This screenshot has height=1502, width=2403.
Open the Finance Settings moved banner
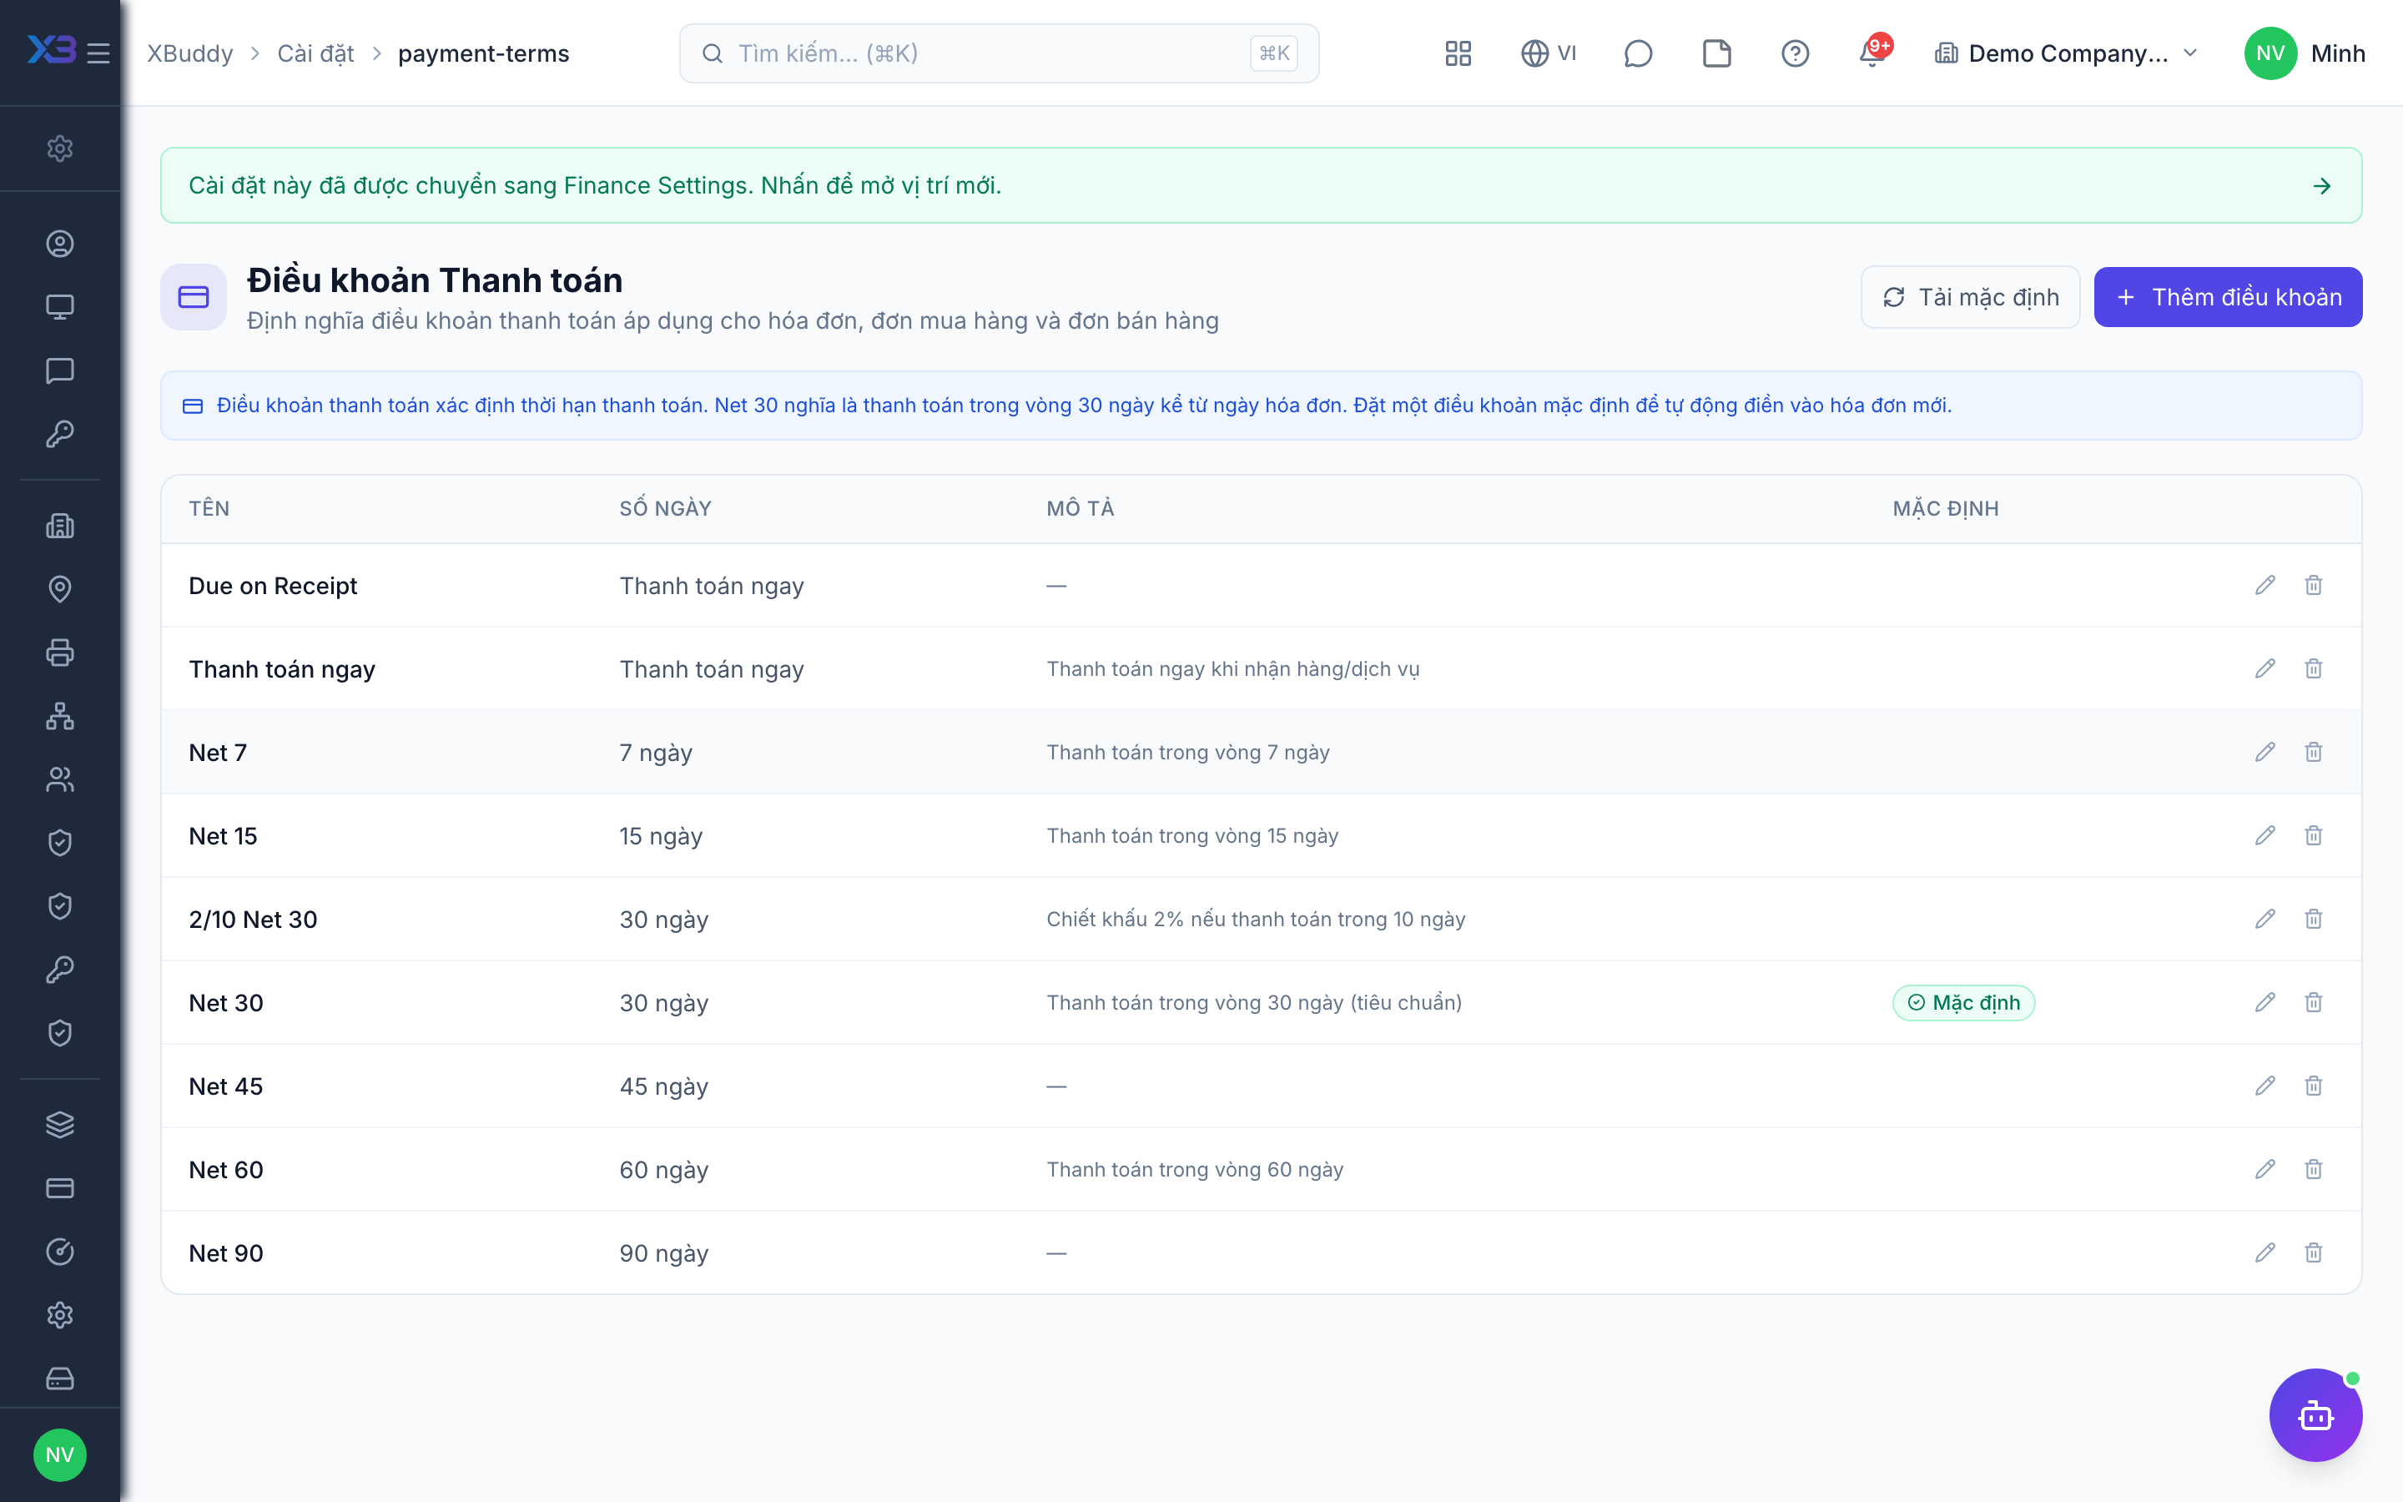click(x=1261, y=184)
